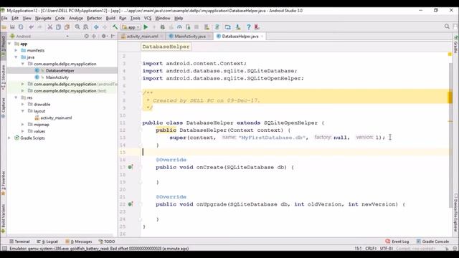This screenshot has width=459, height=258.
Task: Open the TODO tool window
Action: (x=107, y=242)
